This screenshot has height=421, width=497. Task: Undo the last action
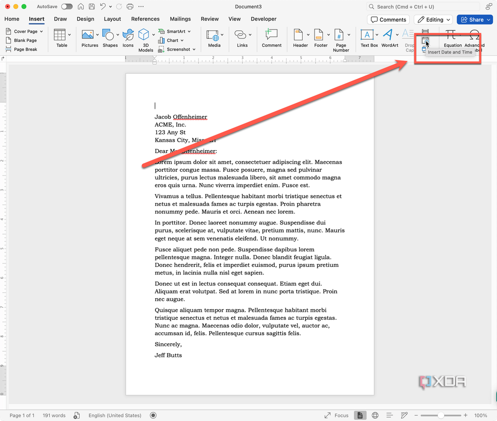tap(103, 6)
